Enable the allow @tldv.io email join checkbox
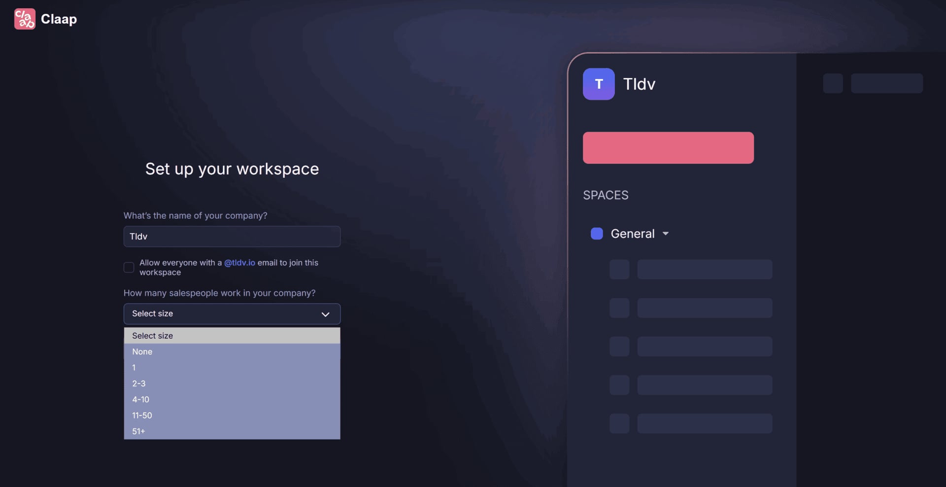This screenshot has height=487, width=946. point(129,267)
